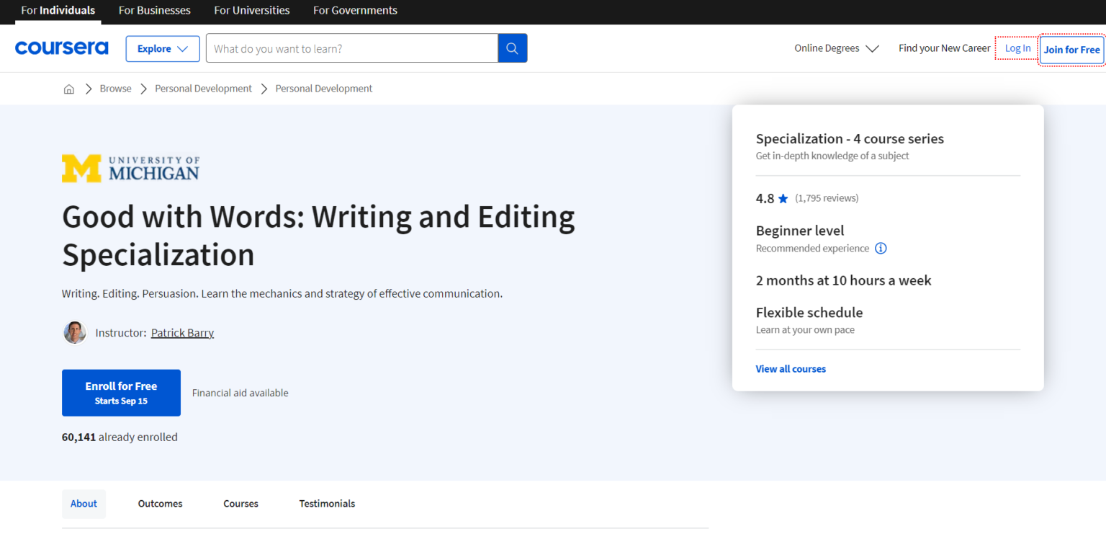Click the Coursera logo
This screenshot has height=534, width=1106.
pos(61,48)
